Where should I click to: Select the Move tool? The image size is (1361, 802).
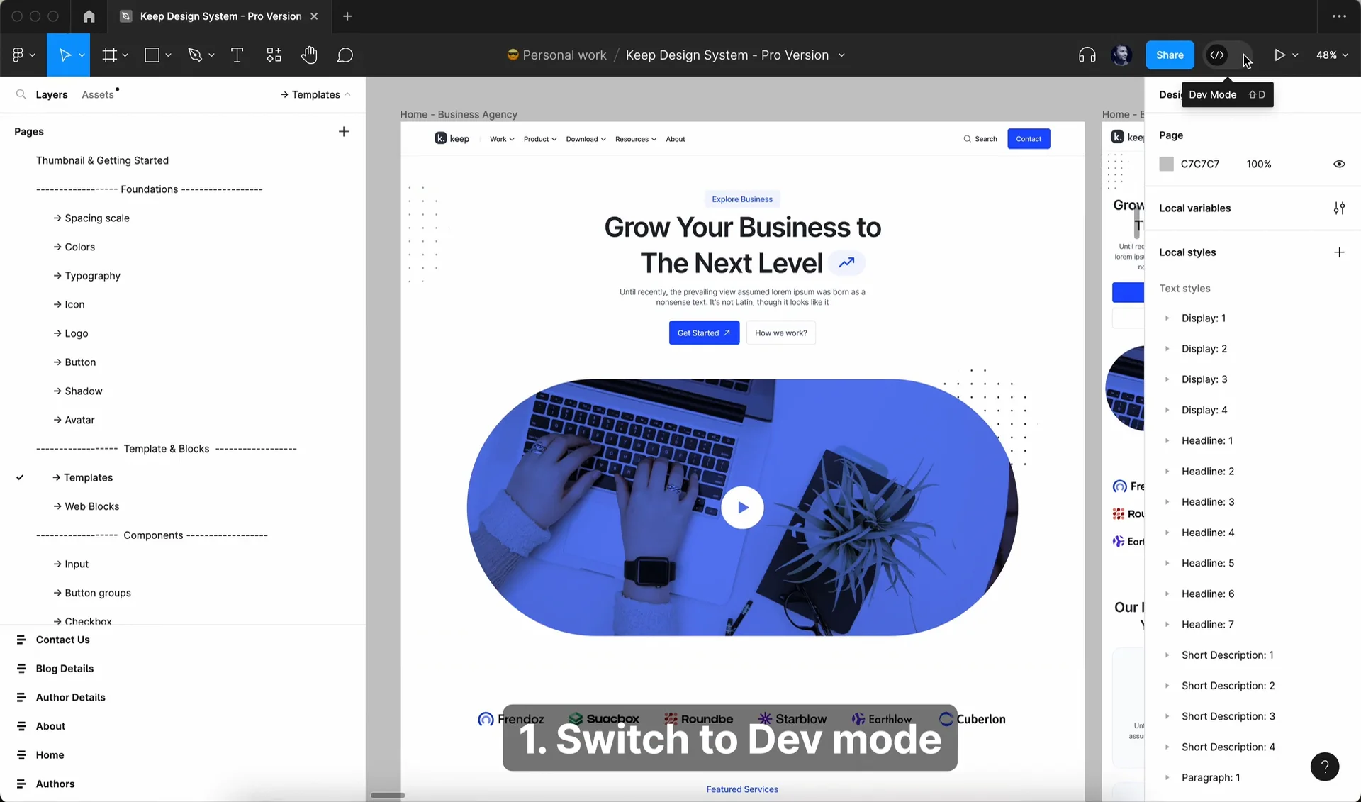click(x=65, y=55)
